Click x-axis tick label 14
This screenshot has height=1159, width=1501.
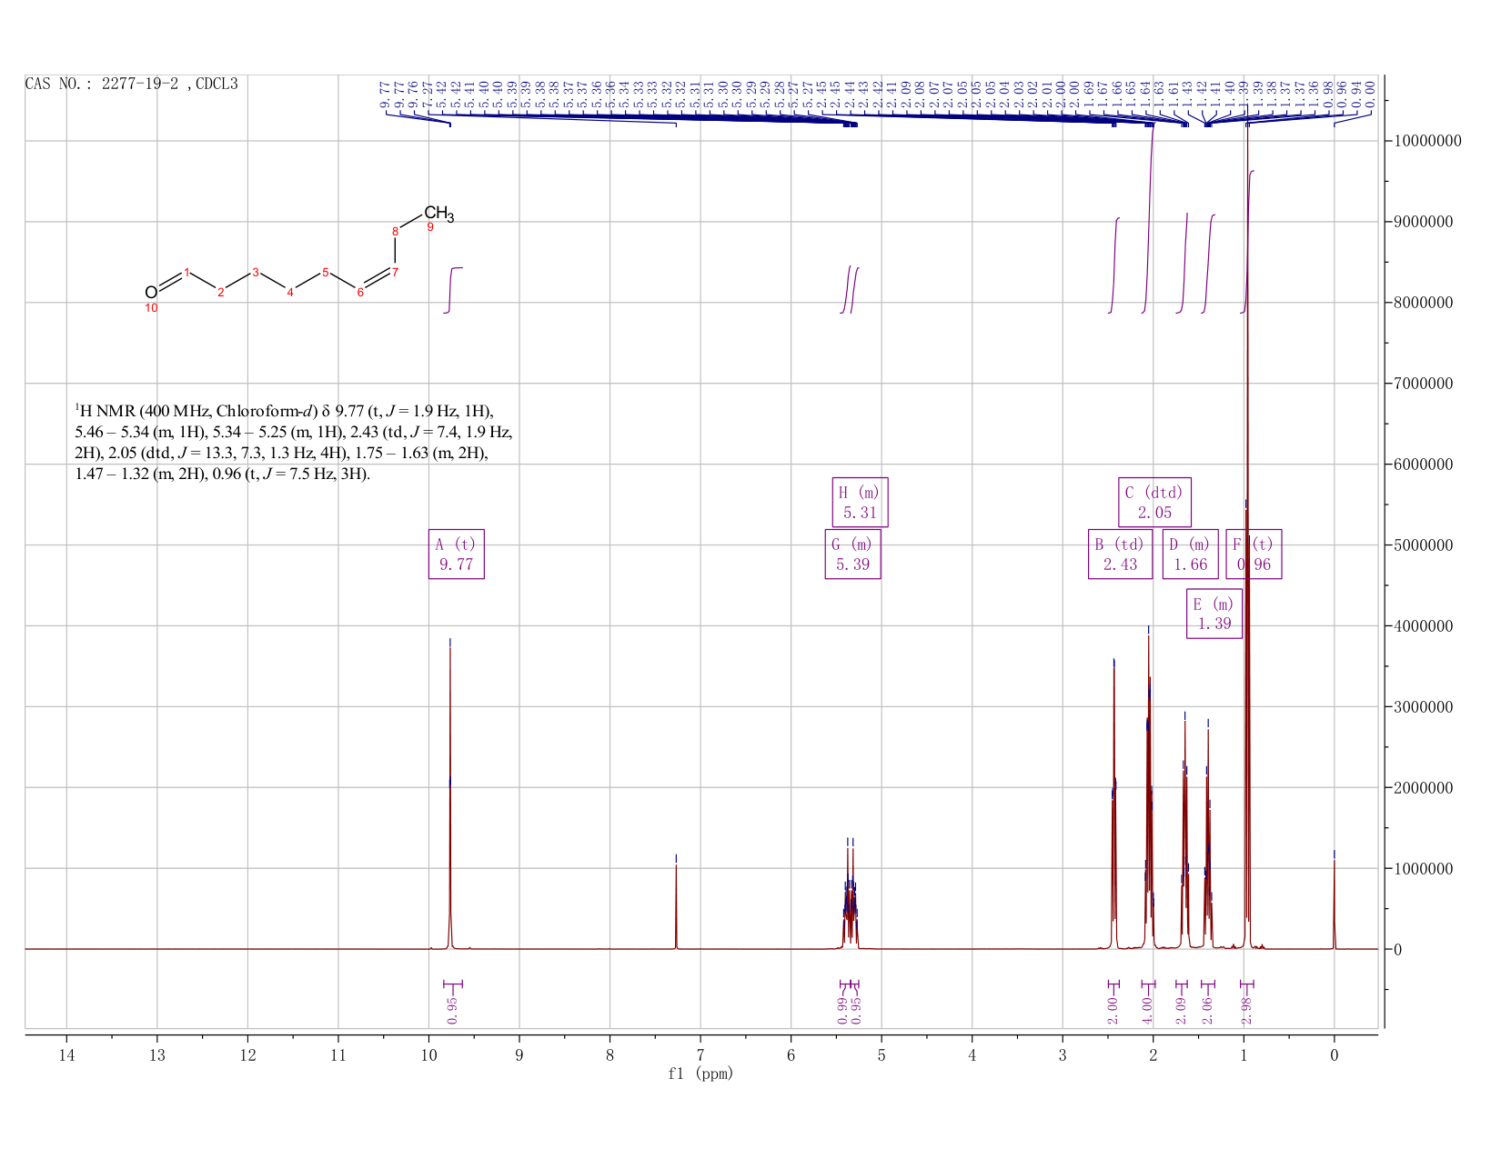pyautogui.click(x=66, y=1055)
